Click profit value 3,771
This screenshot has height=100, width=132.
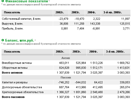pyautogui.click(x=126, y=28)
